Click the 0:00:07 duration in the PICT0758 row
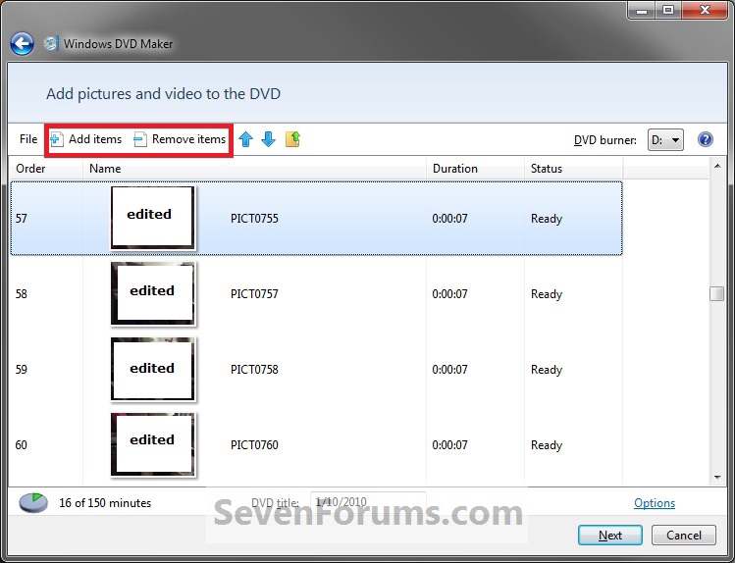 point(449,370)
